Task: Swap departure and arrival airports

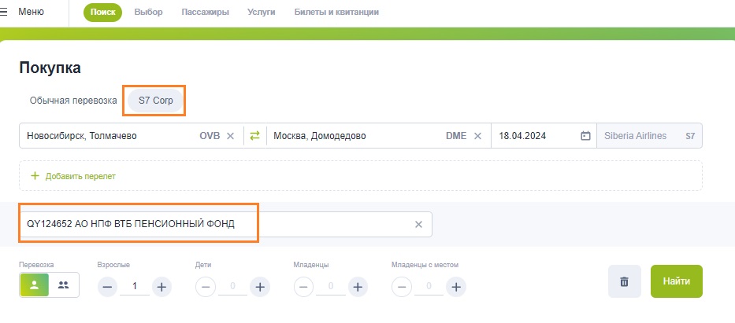Action: point(254,136)
